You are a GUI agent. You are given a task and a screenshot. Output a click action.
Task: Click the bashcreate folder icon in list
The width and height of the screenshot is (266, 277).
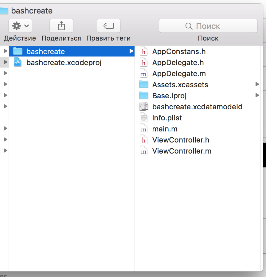click(18, 51)
